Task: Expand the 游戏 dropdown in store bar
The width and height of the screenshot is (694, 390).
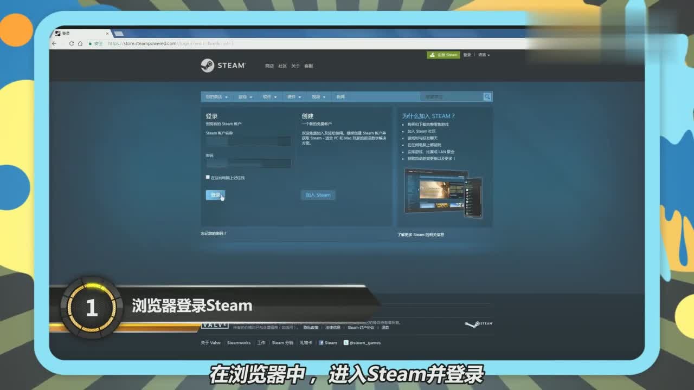Action: pos(245,97)
